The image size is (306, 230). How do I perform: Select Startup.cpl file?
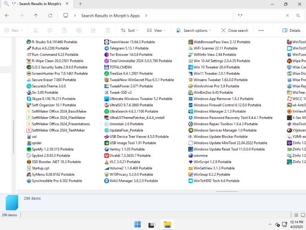click(38, 168)
